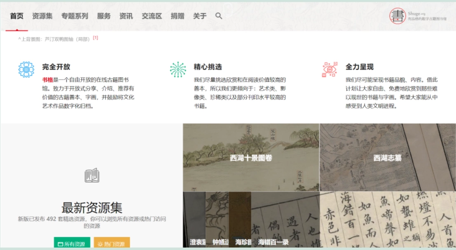The height and width of the screenshot is (250, 456).
Task: Follow the [1] footnote link after background caption
Action: (x=96, y=38)
